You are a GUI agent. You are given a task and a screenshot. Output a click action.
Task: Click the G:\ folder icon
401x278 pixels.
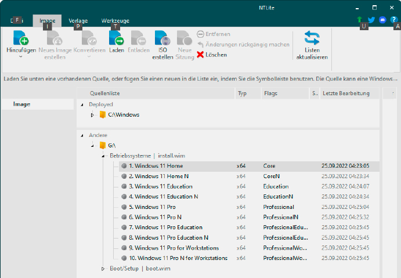[103, 145]
